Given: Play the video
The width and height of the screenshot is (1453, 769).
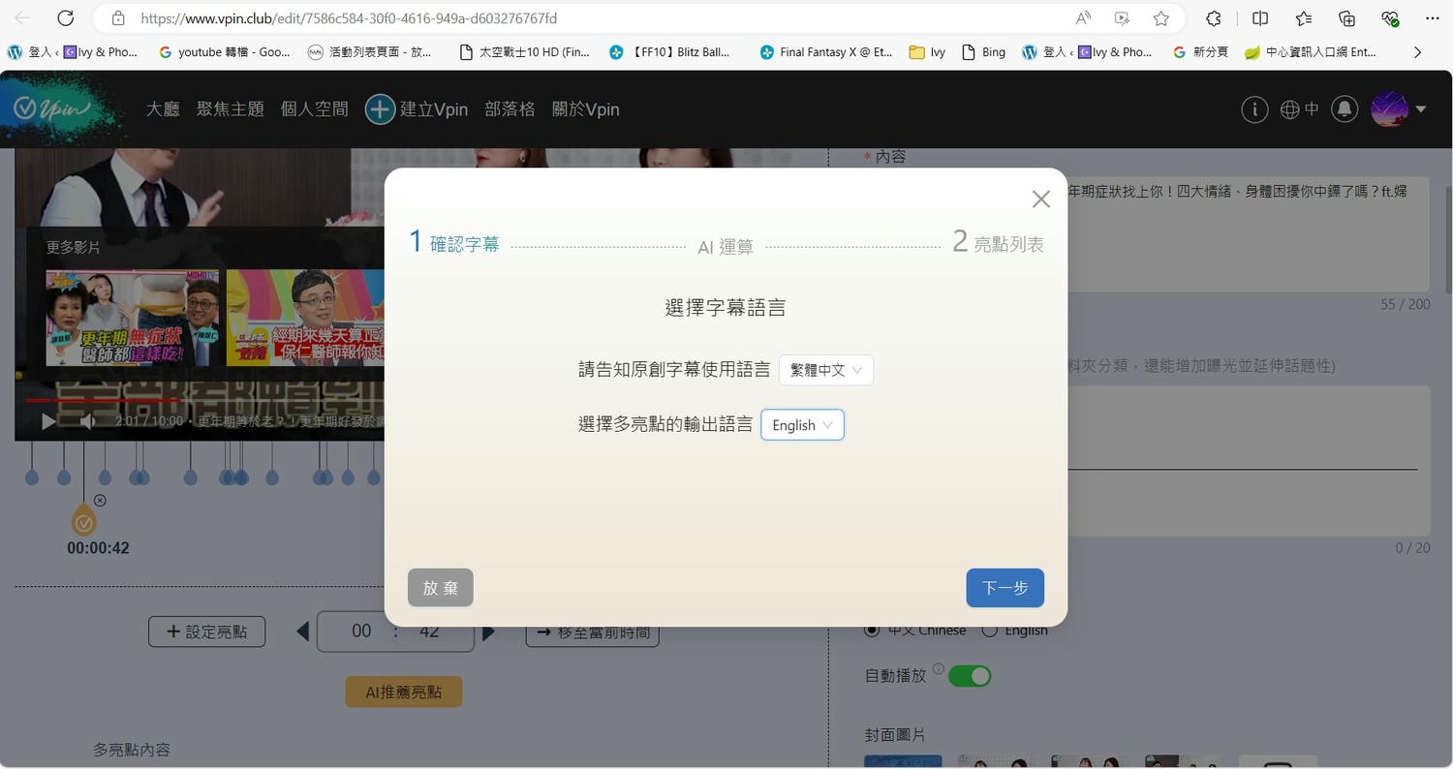Looking at the screenshot, I should [48, 421].
